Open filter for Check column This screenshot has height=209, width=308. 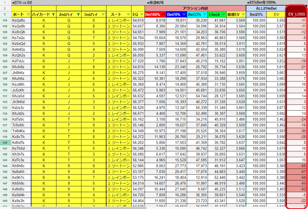tap(223, 14)
